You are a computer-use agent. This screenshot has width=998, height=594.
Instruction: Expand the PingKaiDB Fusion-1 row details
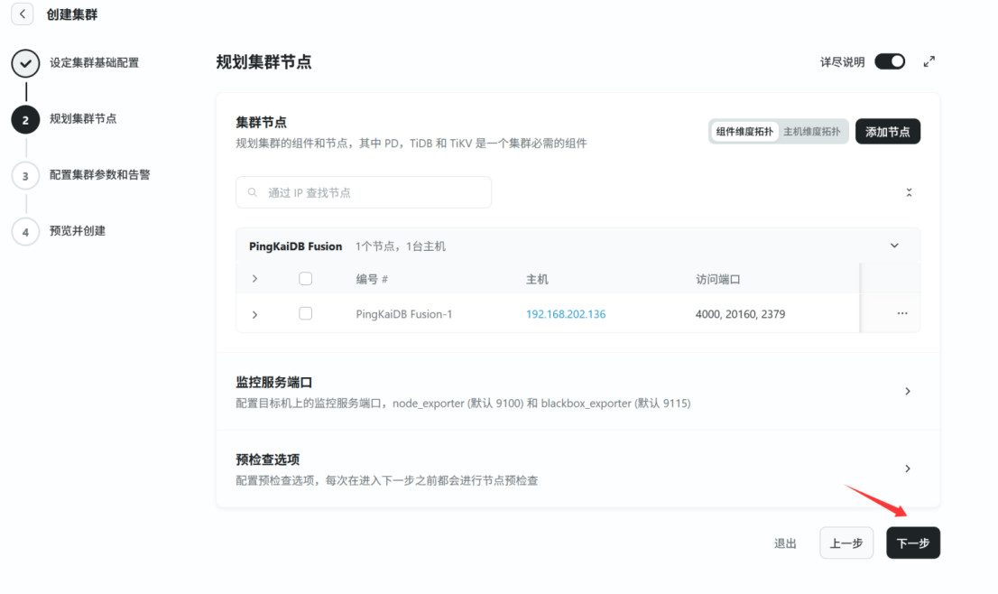(254, 314)
